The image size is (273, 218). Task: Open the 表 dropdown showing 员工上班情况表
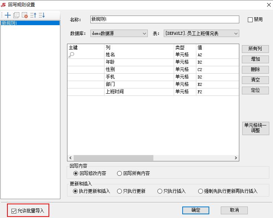tap(201, 33)
